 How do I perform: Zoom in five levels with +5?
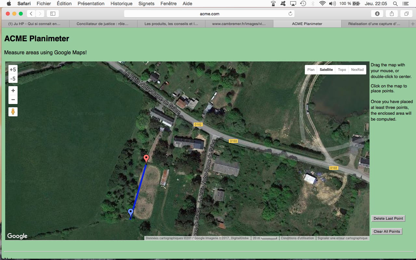(13, 70)
